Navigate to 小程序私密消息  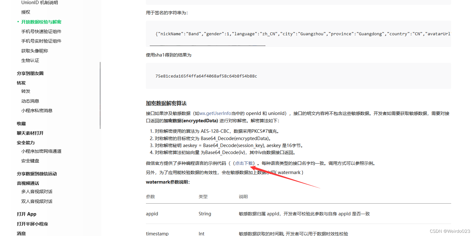pyautogui.click(x=37, y=110)
